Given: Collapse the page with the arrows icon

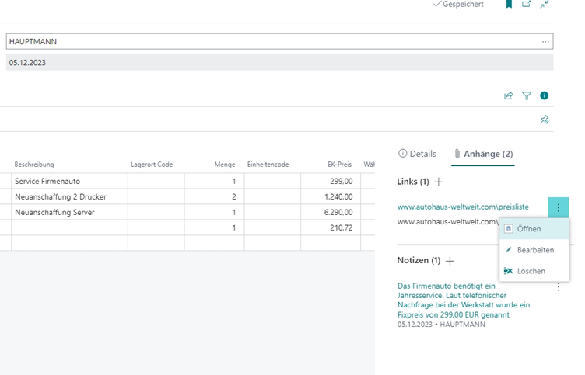Looking at the screenshot, I should click(x=545, y=5).
